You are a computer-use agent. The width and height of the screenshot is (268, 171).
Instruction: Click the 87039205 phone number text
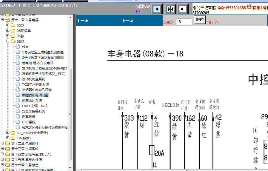[201, 13]
